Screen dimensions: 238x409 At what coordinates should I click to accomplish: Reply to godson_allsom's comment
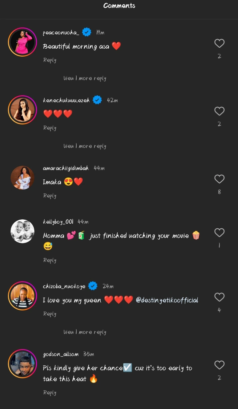click(50, 393)
